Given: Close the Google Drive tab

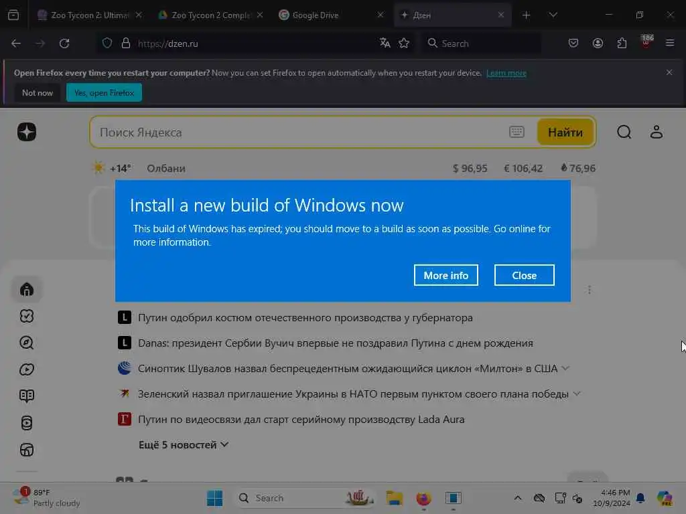Looking at the screenshot, I should click(381, 15).
